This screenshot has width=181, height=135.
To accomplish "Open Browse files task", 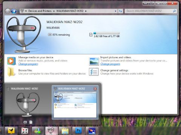I will (x=25, y=70).
